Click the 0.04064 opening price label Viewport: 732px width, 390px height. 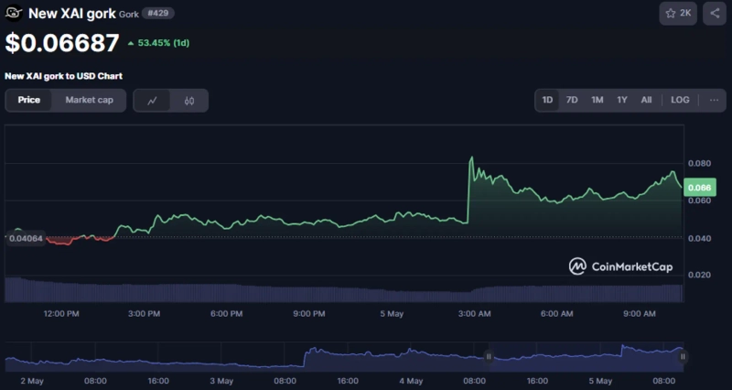coord(25,238)
